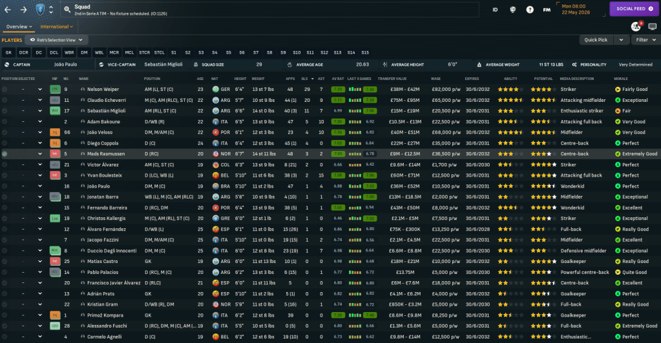Switch to the International tab

point(56,26)
